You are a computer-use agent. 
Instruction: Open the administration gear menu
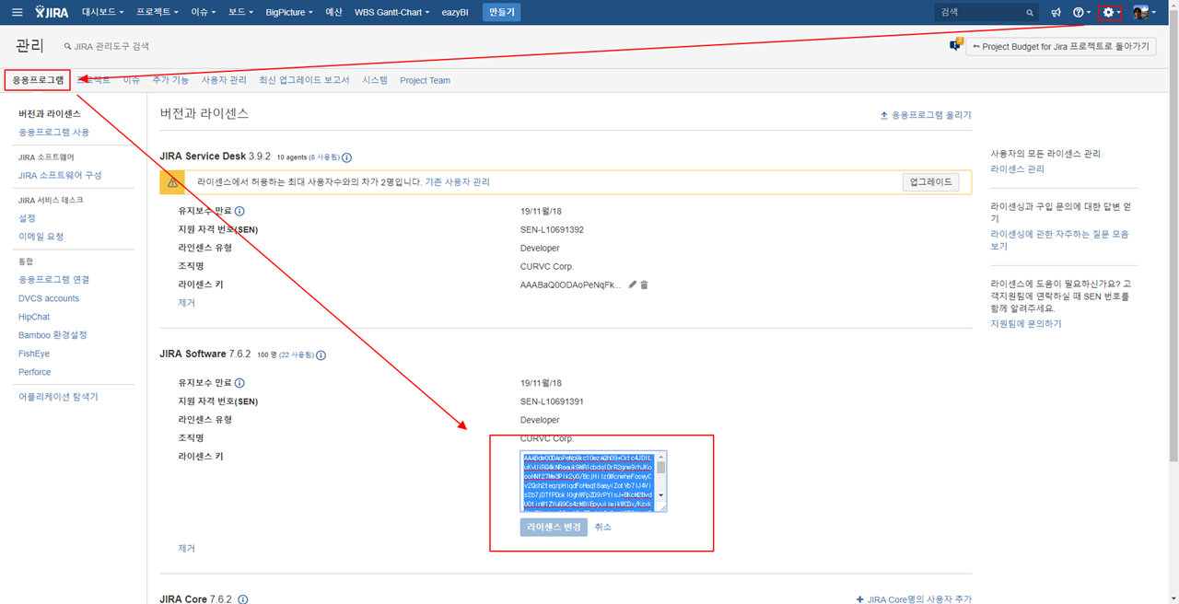pos(1111,13)
